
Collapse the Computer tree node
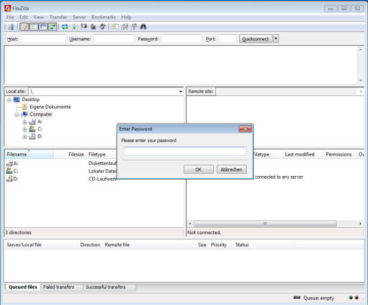point(17,115)
